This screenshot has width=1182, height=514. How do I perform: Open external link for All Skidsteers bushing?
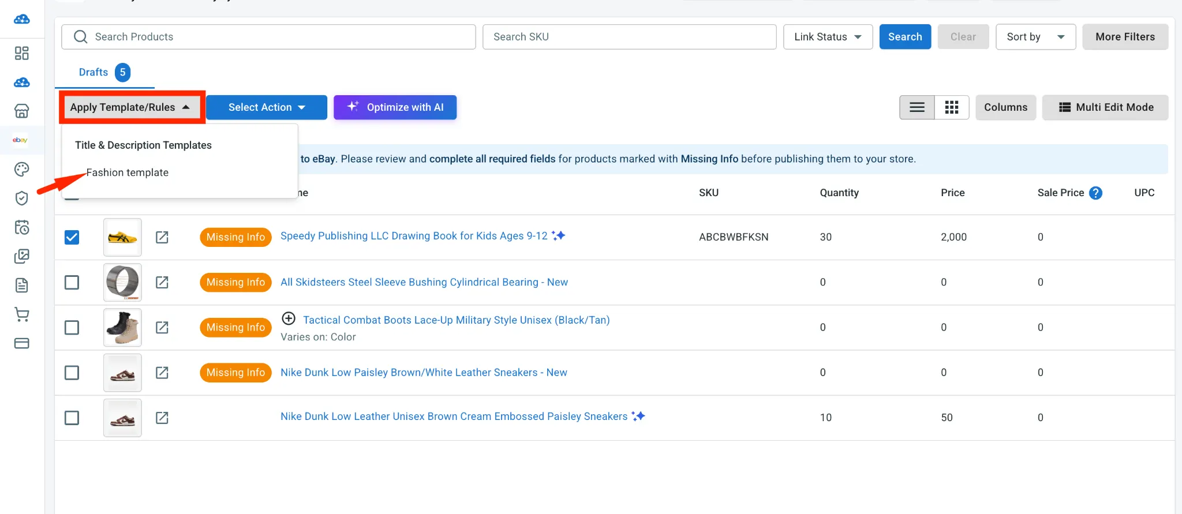pyautogui.click(x=162, y=282)
